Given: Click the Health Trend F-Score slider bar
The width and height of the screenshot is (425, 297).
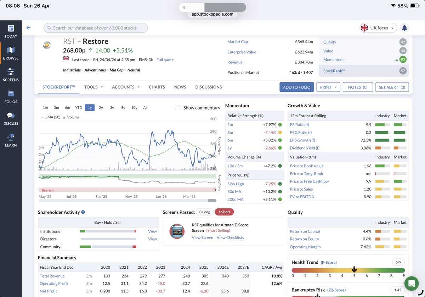Looking at the screenshot, I should click(x=349, y=270).
